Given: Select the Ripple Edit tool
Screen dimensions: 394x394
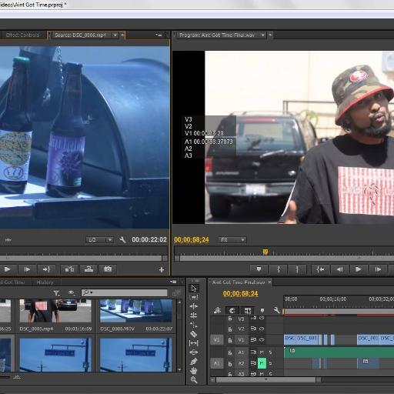Looking at the screenshot, I should 194,306.
